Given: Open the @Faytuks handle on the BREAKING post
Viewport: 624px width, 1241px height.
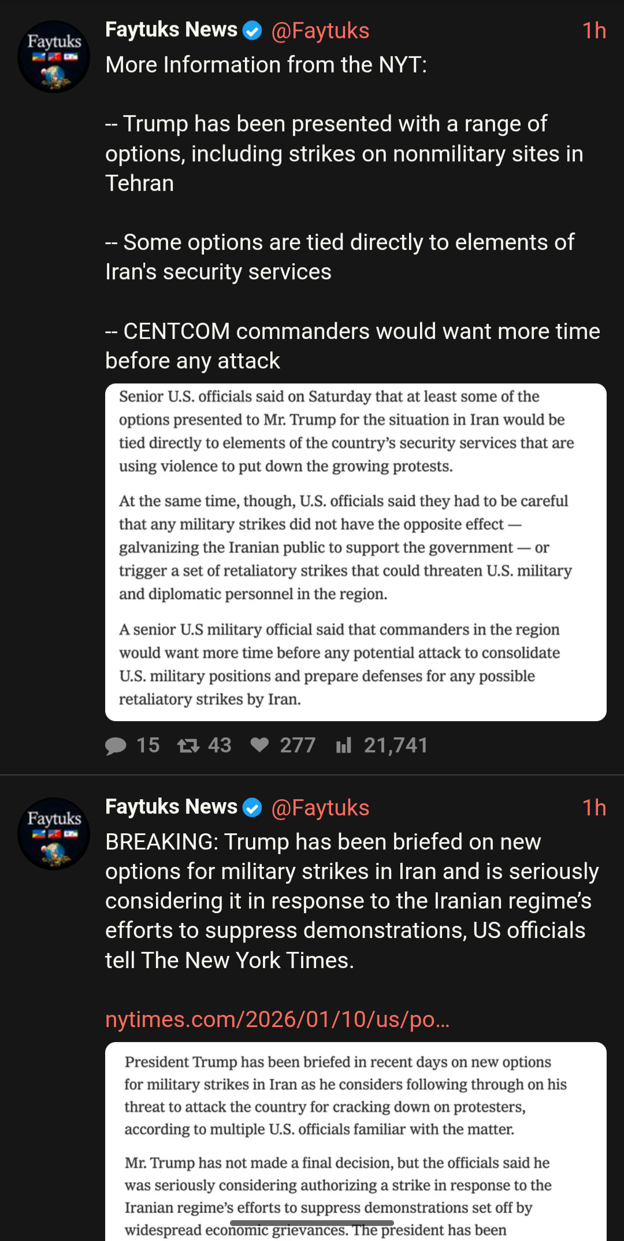Looking at the screenshot, I should [x=320, y=808].
